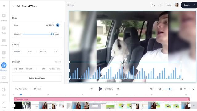Click the Add Video button
The width and height of the screenshot is (197, 111).
[x=21, y=89]
